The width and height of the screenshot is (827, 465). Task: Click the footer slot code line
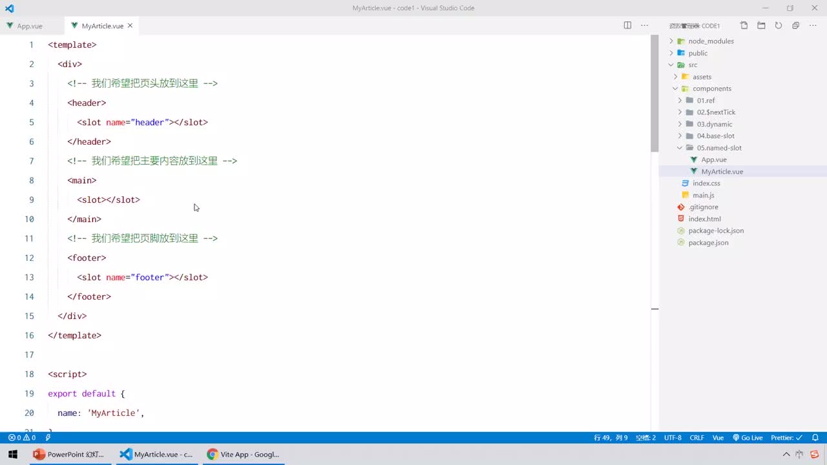[142, 277]
